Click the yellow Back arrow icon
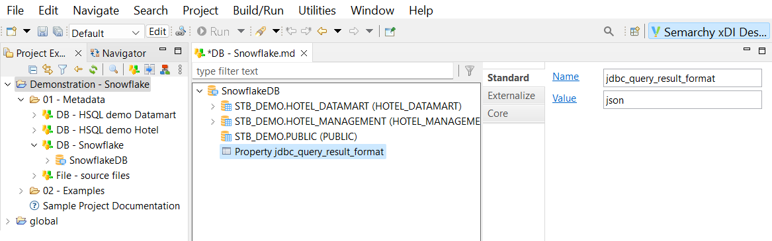Screen dimensions: 772x241 pyautogui.click(x=322, y=32)
